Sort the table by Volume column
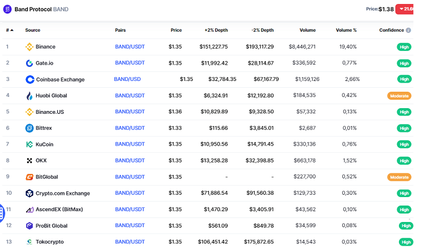 click(x=307, y=30)
